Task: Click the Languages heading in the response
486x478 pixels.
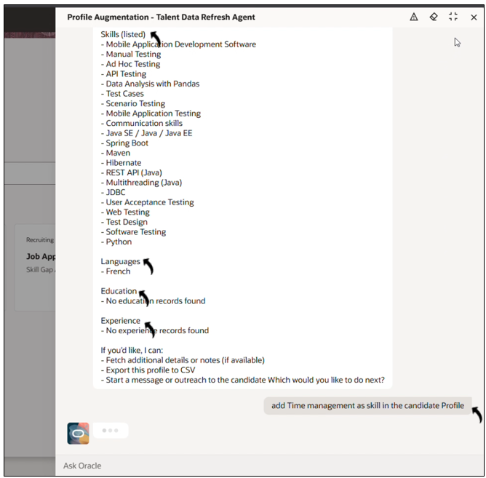Action: point(120,261)
